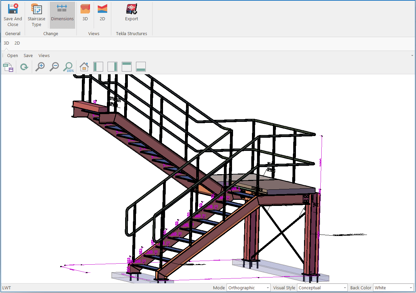Click the refresh view icon
The width and height of the screenshot is (416, 293).
(x=24, y=67)
